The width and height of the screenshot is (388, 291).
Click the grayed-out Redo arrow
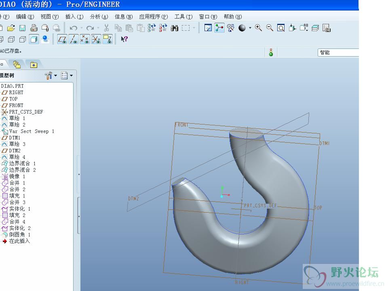pyautogui.click(x=90, y=28)
